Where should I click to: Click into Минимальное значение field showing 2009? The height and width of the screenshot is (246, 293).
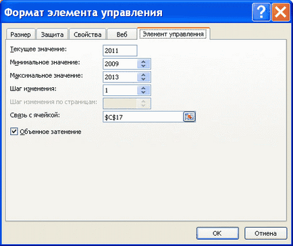120,64
